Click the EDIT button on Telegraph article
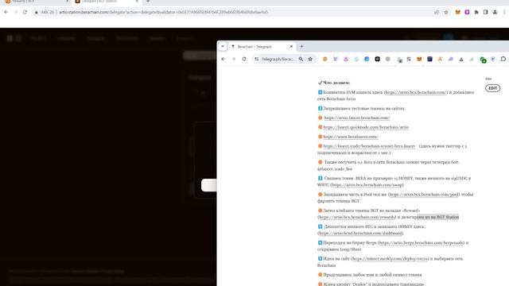 [x=493, y=88]
